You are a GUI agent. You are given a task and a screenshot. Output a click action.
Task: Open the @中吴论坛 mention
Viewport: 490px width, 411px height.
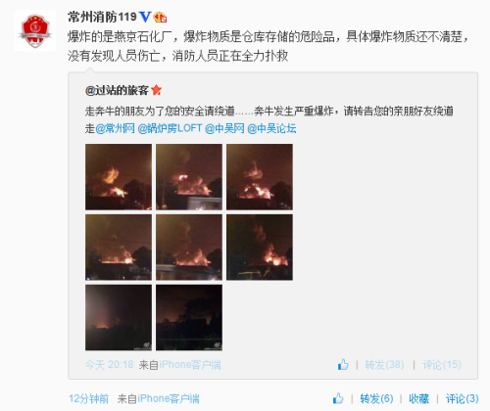[x=271, y=128]
